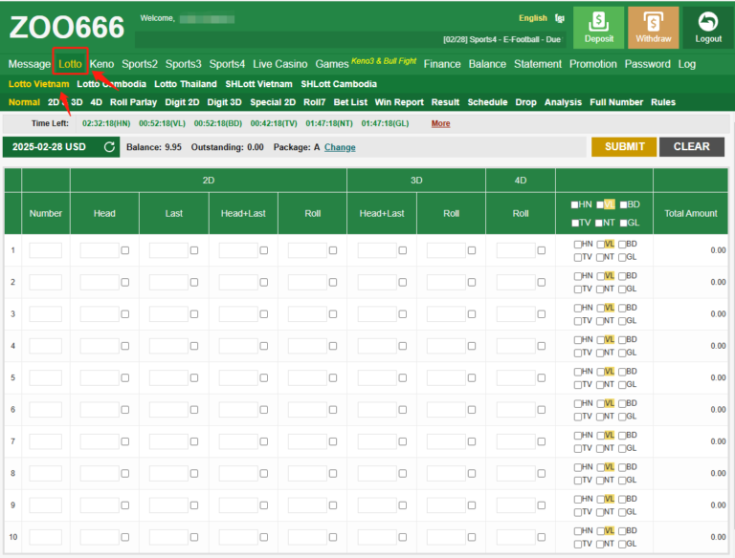This screenshot has height=558, width=735.
Task: Open the Schedule tab
Action: click(487, 102)
